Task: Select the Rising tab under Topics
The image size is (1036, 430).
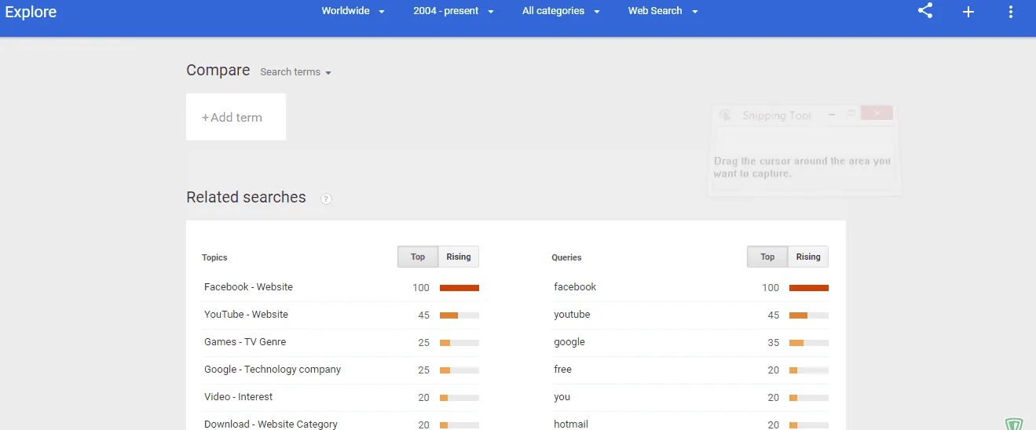Action: tap(459, 257)
